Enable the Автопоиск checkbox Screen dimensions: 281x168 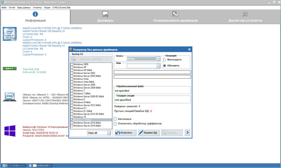coord(115,119)
